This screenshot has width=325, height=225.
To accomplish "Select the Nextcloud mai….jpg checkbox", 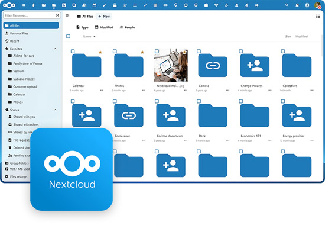I will [x=157, y=51].
